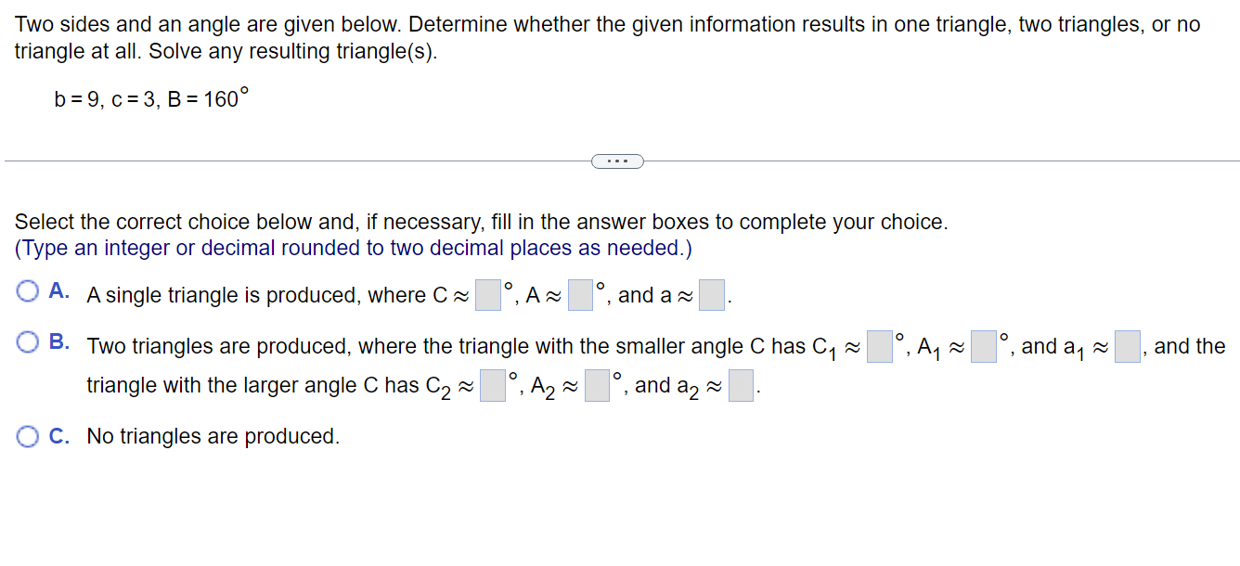Click the given values b = 9, c = 3, B = 160°
The image size is (1240, 566).
click(149, 97)
